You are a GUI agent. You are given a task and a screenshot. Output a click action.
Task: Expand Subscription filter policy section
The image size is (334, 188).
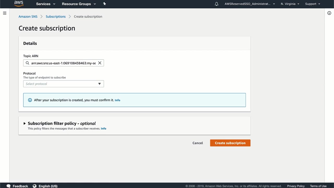pyautogui.click(x=25, y=124)
